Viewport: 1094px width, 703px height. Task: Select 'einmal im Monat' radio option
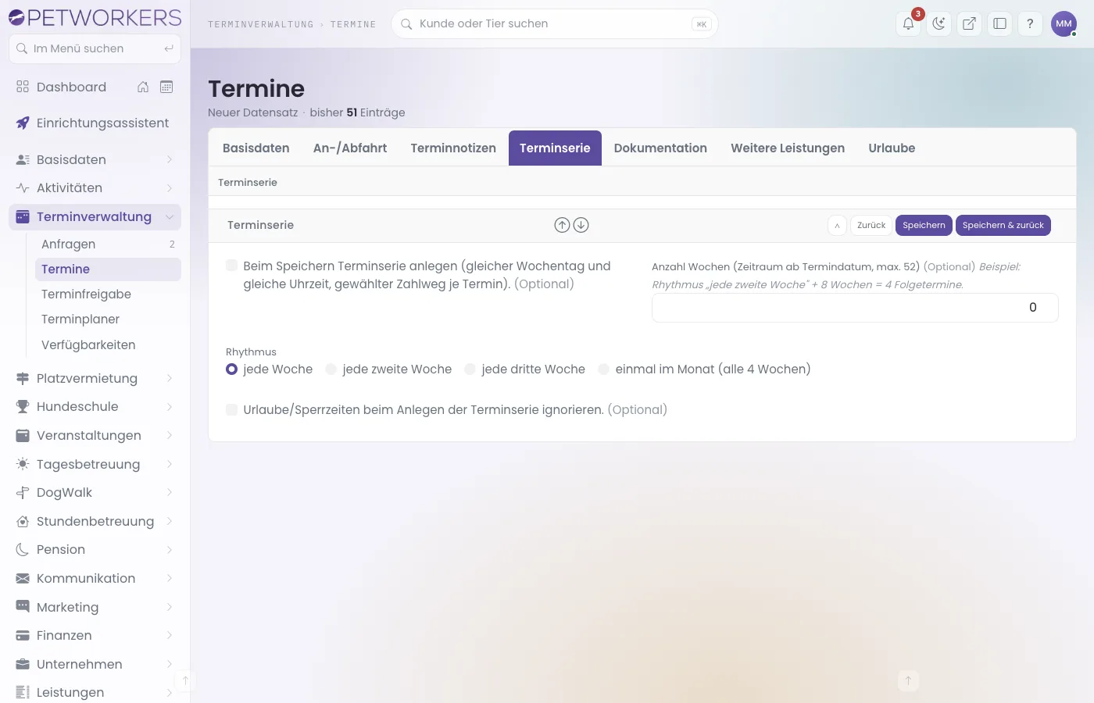pyautogui.click(x=603, y=369)
